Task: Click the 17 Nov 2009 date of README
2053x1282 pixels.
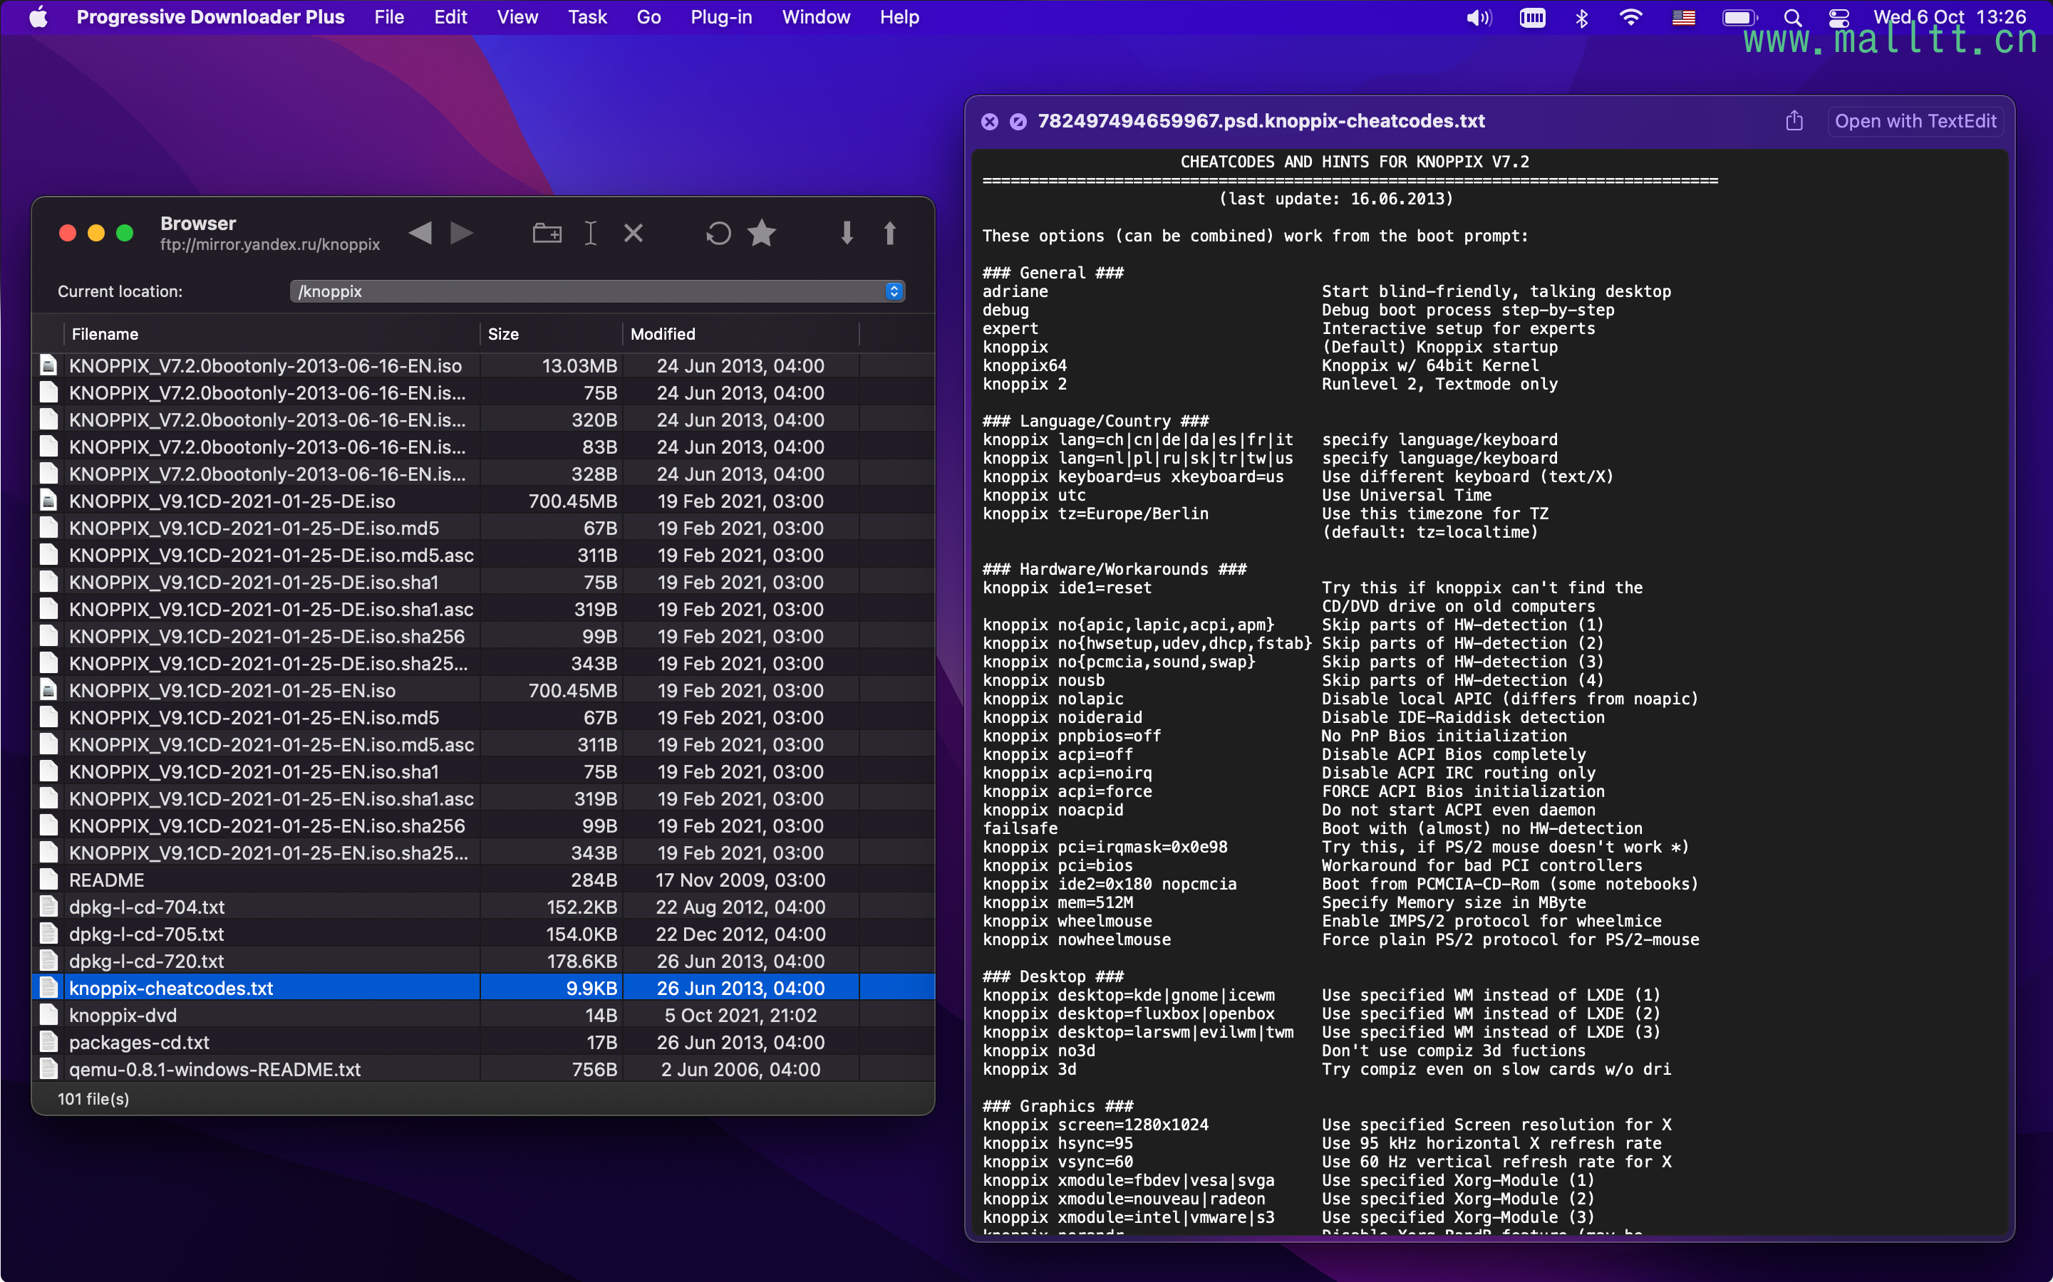Action: pos(740,880)
